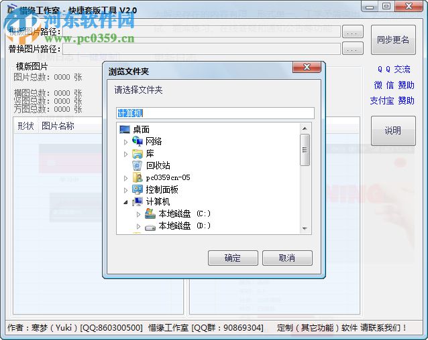The height and width of the screenshot is (340, 428).
Task: Open the Q Q 交流 link
Action: click(394, 70)
